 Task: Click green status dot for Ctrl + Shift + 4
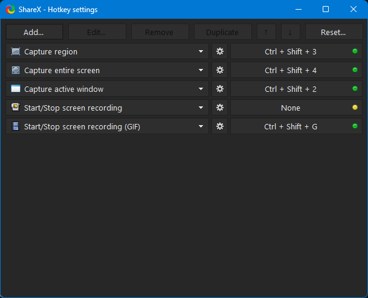click(x=355, y=70)
